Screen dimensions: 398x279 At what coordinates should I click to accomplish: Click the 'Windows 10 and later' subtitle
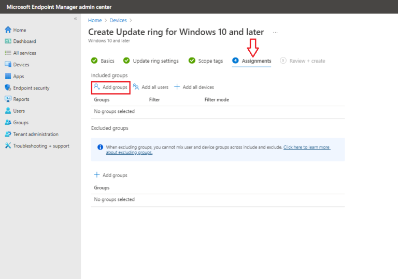pos(109,40)
